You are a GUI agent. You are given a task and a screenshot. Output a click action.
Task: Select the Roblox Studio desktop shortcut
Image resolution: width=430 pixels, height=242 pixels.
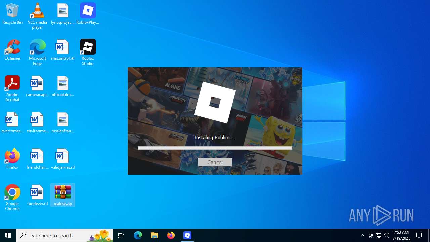click(x=88, y=52)
